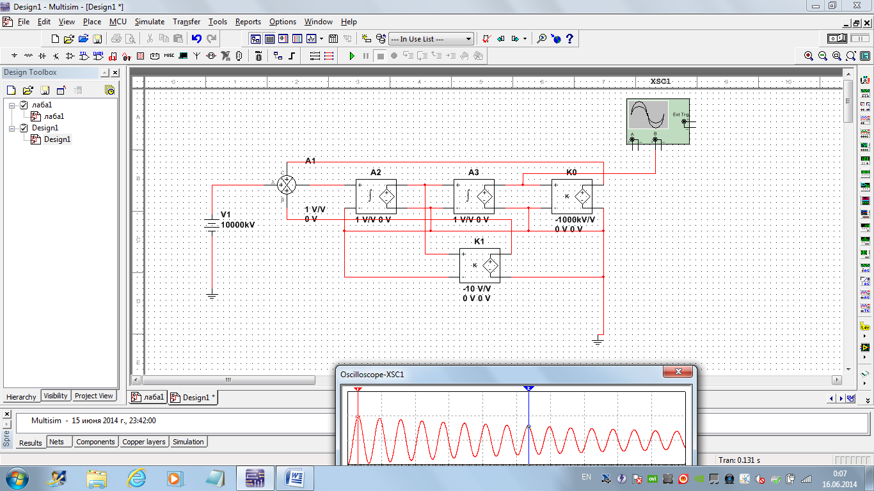874x491 pixels.
Task: Flip the simulation run switch at top right
Action: coord(838,39)
